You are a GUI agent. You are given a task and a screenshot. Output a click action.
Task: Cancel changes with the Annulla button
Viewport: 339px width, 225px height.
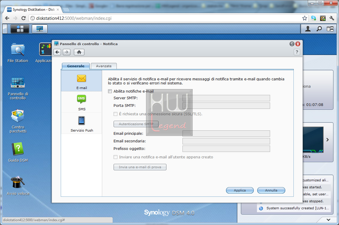[x=271, y=191]
